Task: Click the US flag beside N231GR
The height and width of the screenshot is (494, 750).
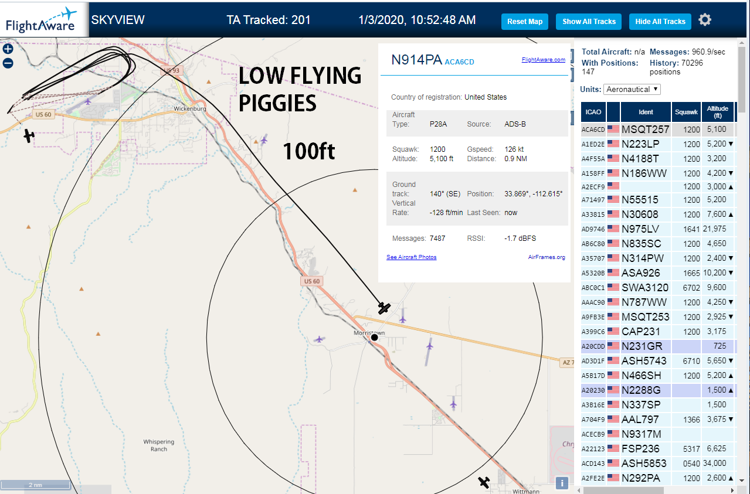Action: 613,346
